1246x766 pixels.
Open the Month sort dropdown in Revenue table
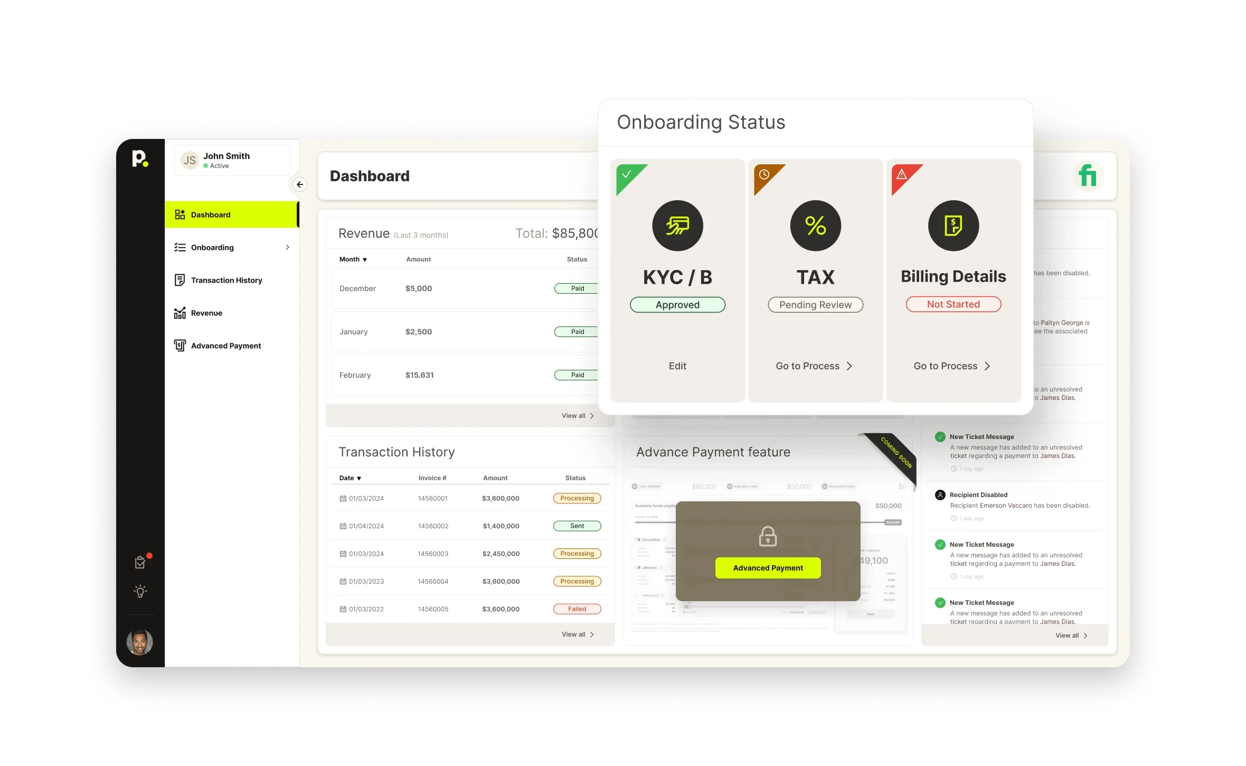[353, 259]
